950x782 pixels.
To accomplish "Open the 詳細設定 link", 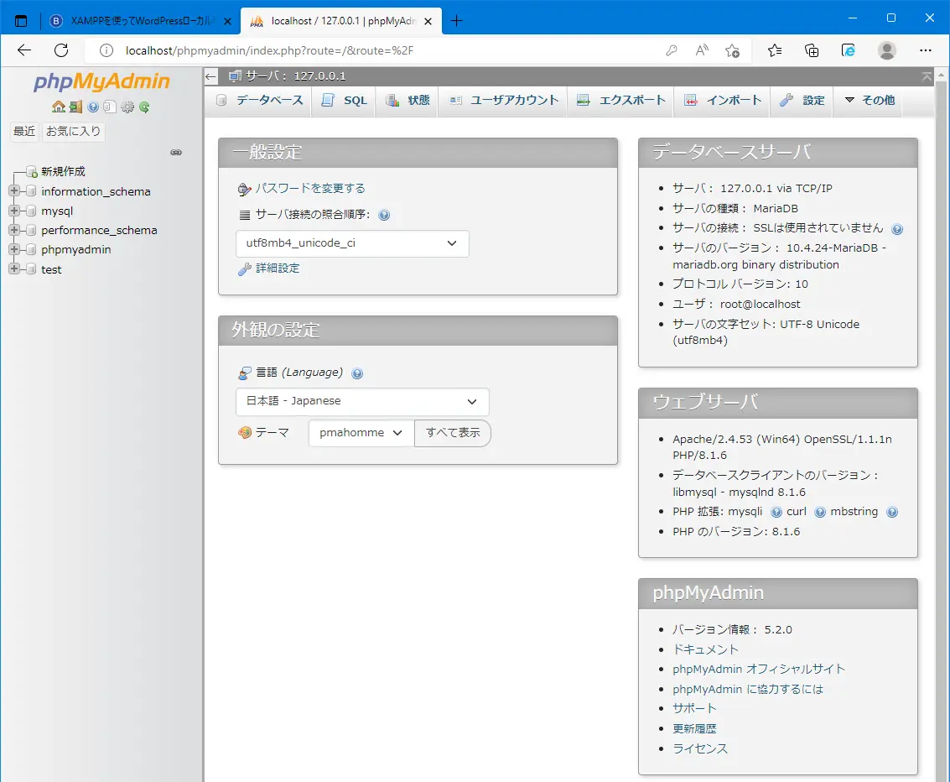I will (x=278, y=268).
